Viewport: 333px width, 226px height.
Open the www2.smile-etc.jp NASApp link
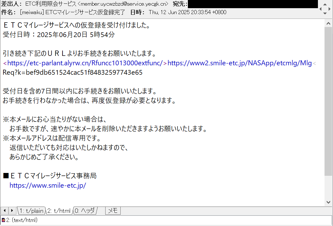tap(240, 63)
